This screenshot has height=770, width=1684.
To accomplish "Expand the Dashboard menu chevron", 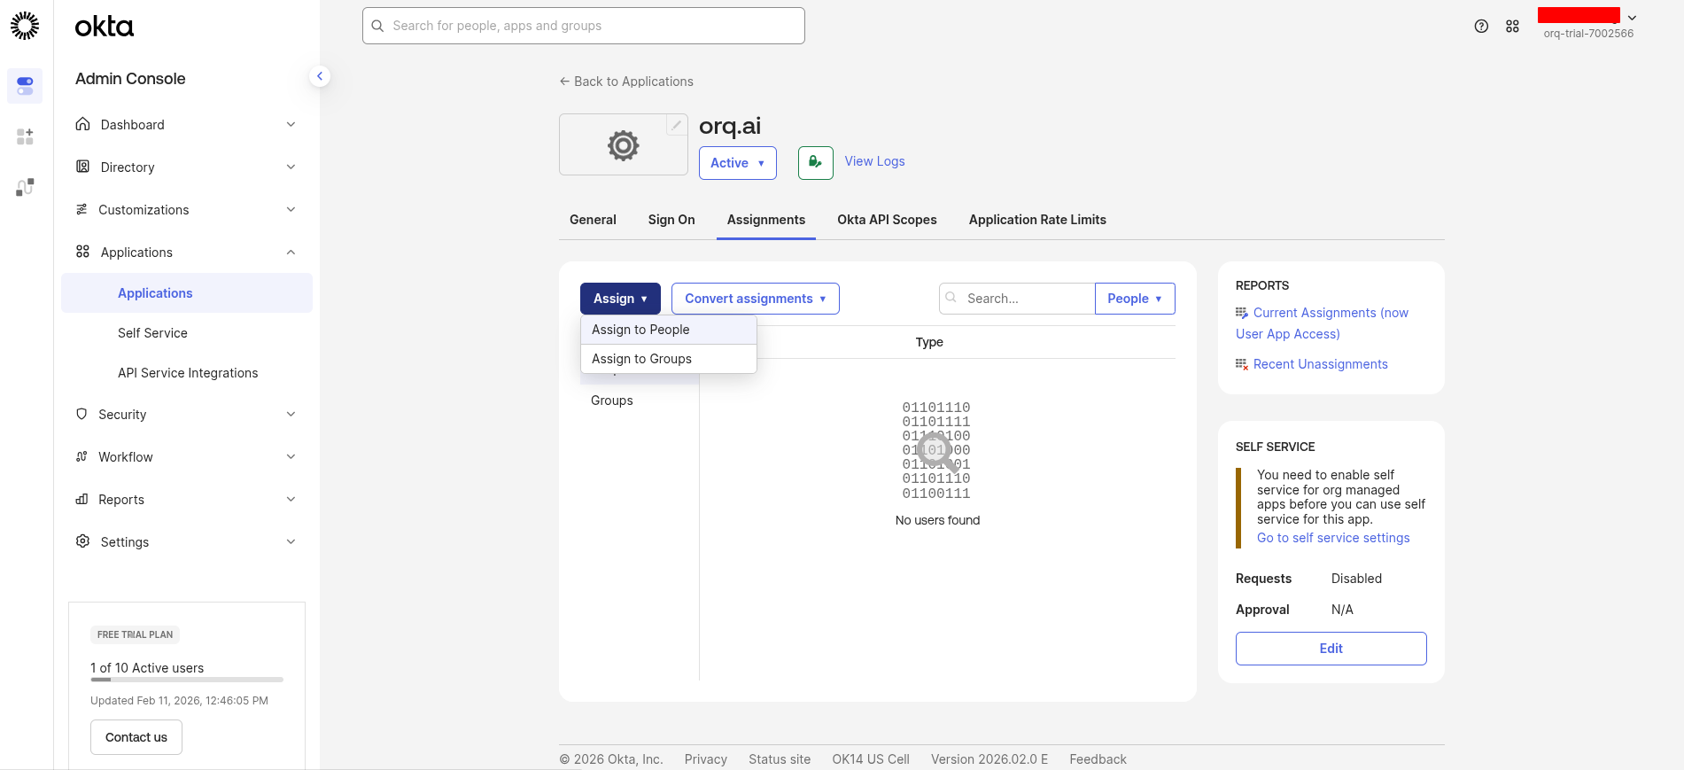I will (x=291, y=124).
